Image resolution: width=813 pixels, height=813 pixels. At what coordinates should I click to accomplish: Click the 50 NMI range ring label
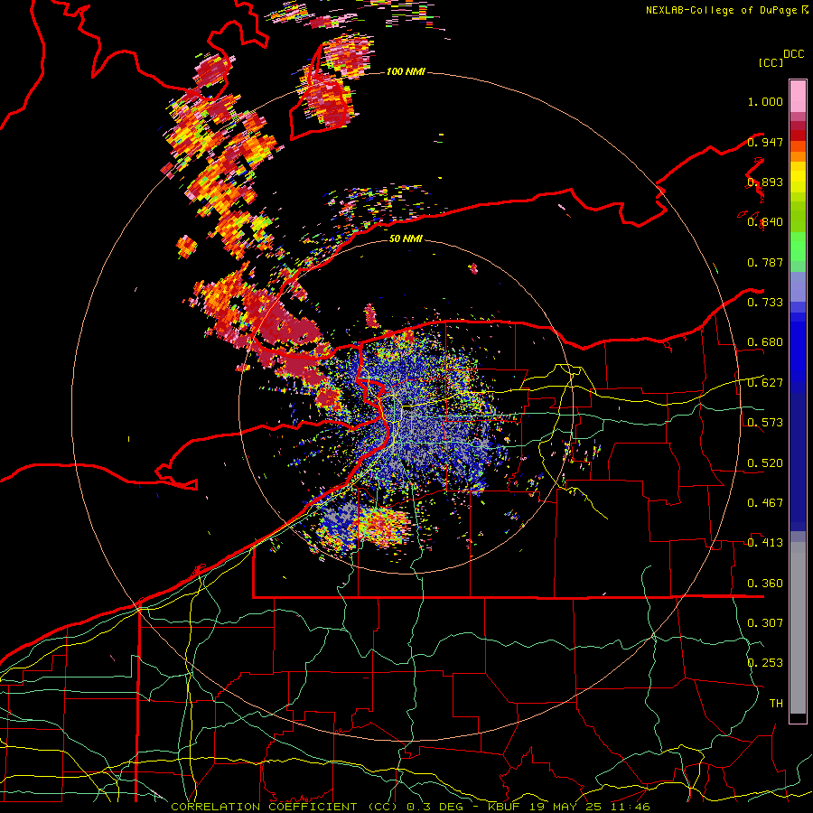[x=406, y=238]
